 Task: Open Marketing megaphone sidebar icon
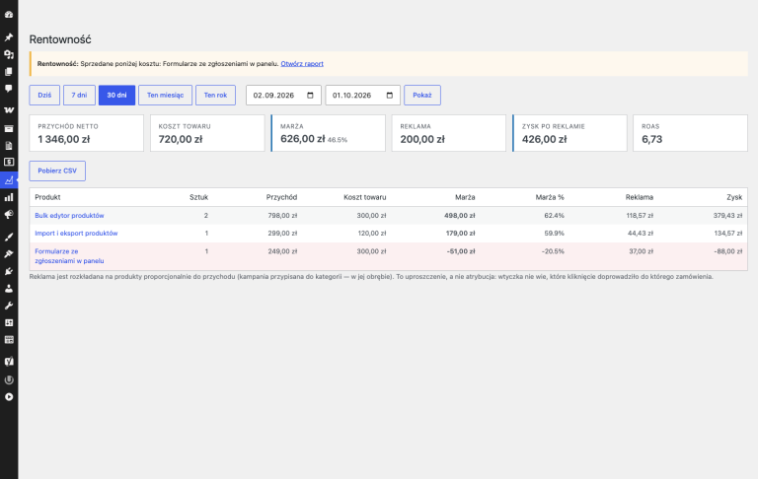(9, 215)
